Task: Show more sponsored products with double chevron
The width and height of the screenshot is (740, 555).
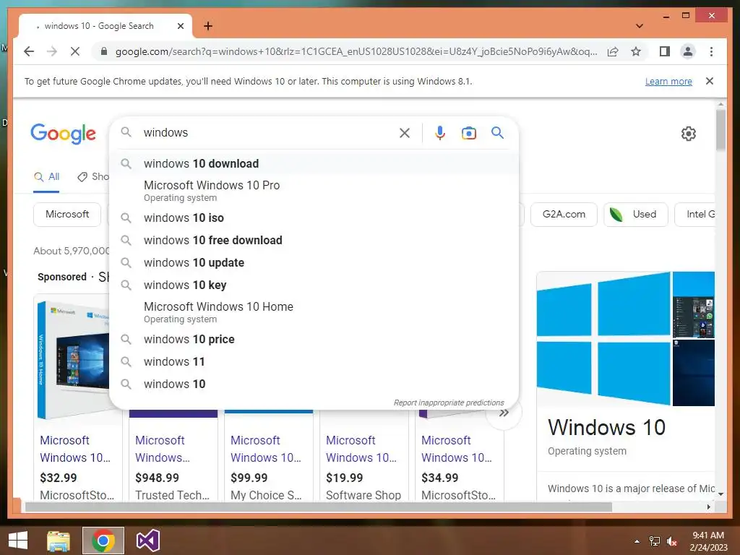Action: pos(504,413)
